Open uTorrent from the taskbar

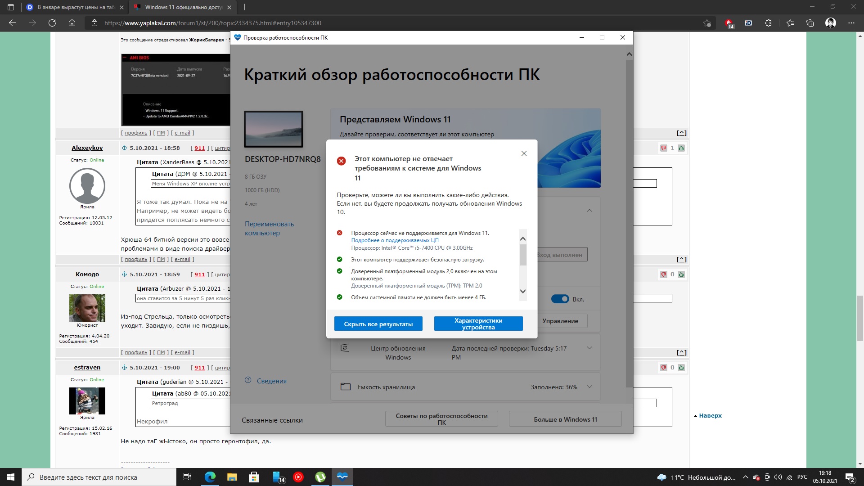[x=320, y=477]
